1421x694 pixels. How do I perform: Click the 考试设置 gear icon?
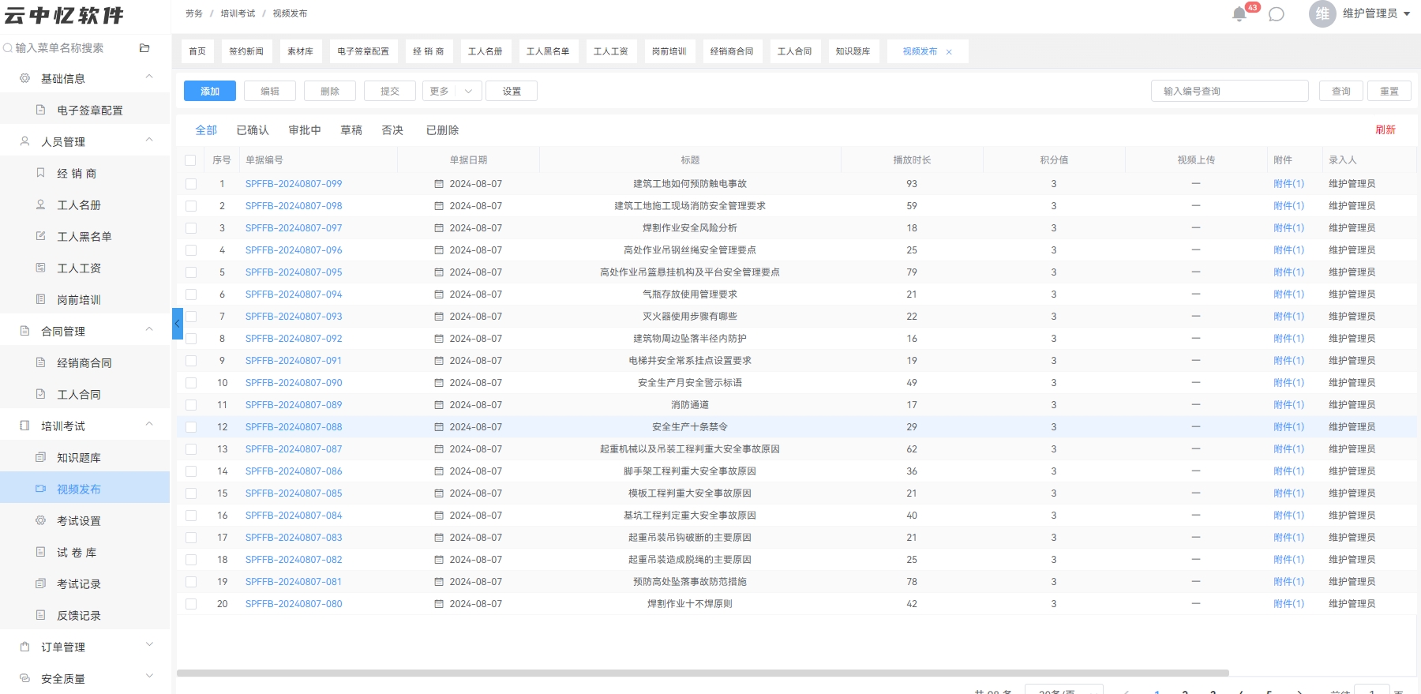[x=40, y=520]
